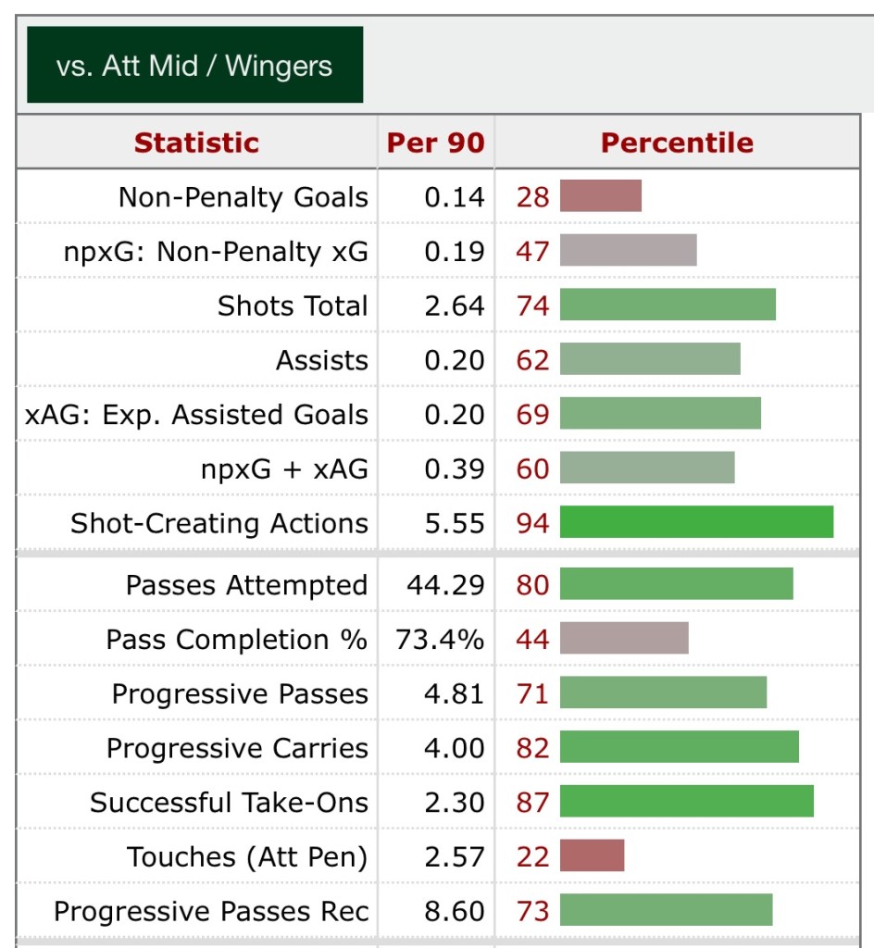The width and height of the screenshot is (874, 948).
Task: Click the Progressive Carries per 90 value 4.00
Action: pyautogui.click(x=455, y=748)
